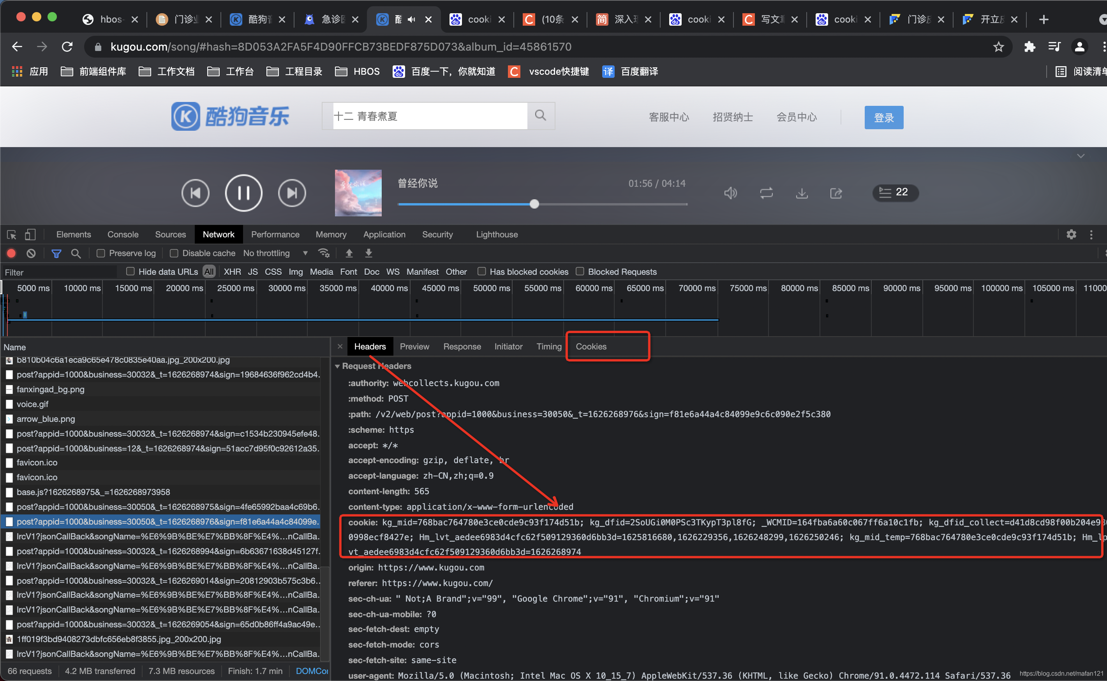Share the current song

point(836,193)
